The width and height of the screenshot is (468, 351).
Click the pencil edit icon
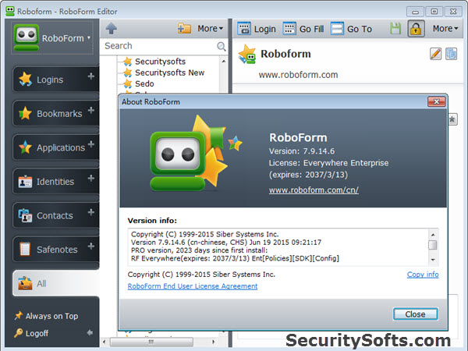(435, 54)
